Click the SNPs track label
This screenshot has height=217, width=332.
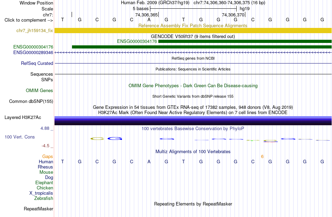tap(47, 80)
